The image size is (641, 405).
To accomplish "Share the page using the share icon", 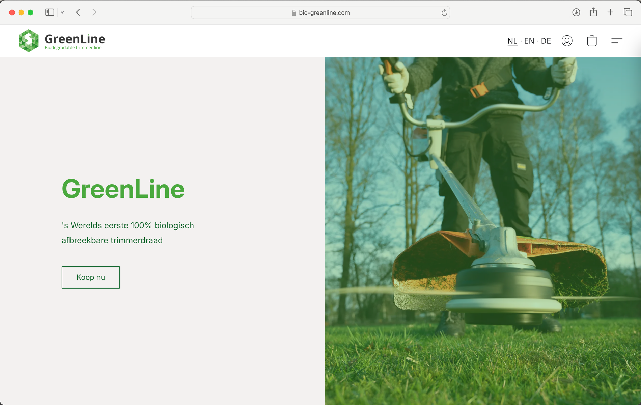I will pyautogui.click(x=593, y=12).
